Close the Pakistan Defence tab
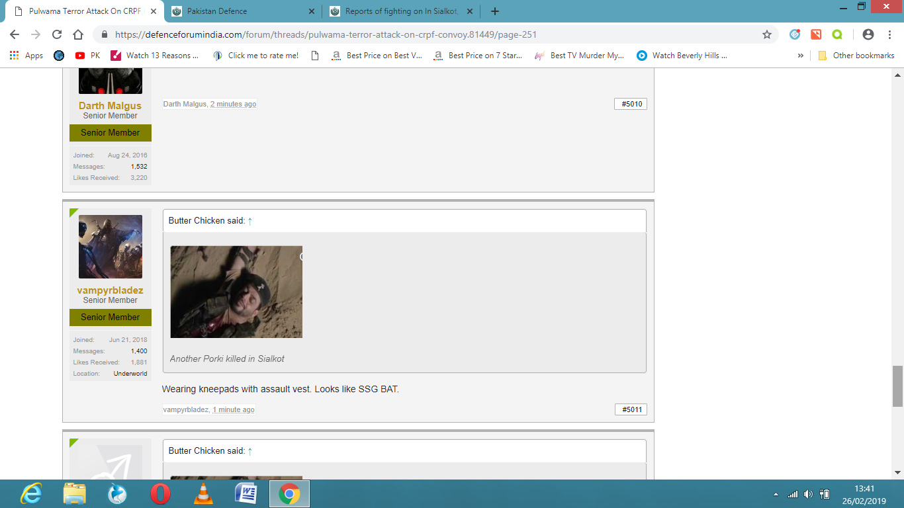 (x=312, y=11)
